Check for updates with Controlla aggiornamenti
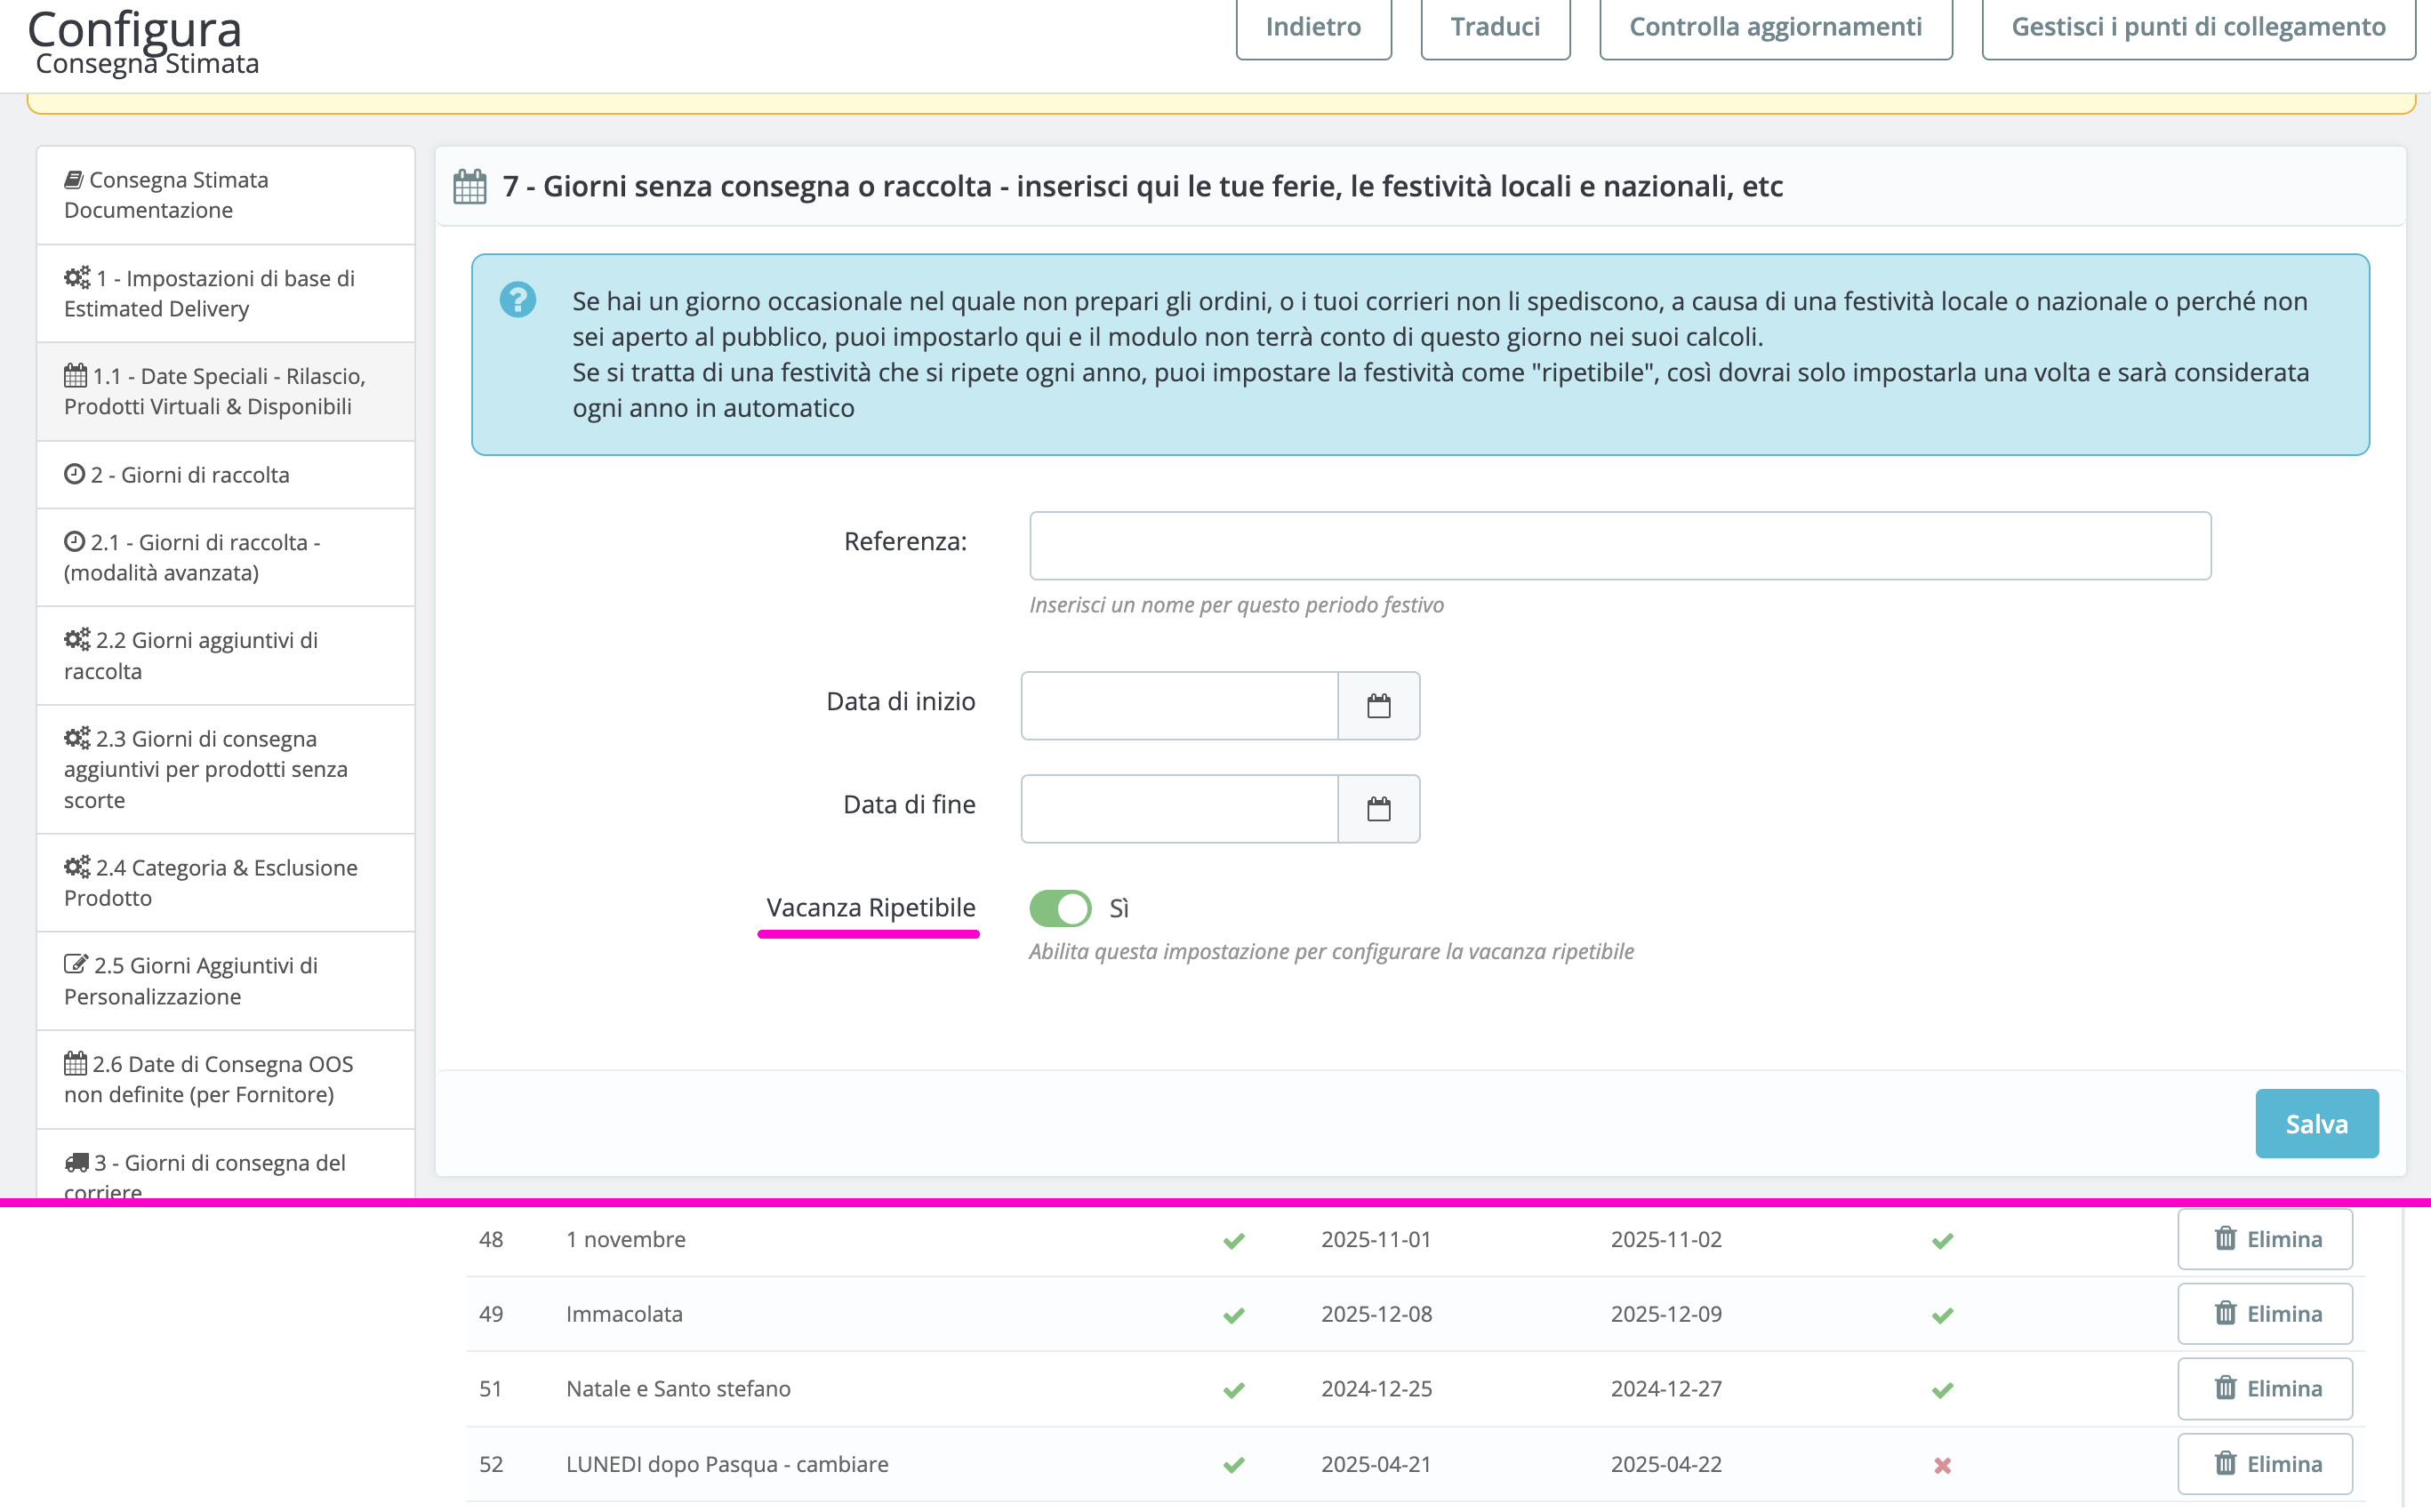Image resolution: width=2431 pixels, height=1512 pixels. 1775,27
